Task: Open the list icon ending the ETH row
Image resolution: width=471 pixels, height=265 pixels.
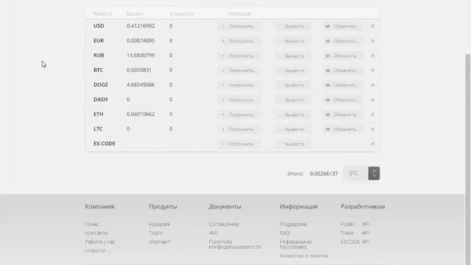Action: pos(372,115)
